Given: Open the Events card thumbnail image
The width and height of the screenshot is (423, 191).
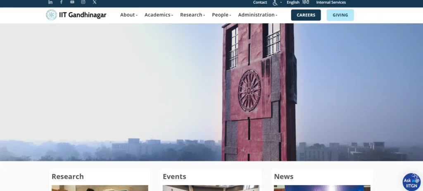Looking at the screenshot, I should (x=211, y=188).
